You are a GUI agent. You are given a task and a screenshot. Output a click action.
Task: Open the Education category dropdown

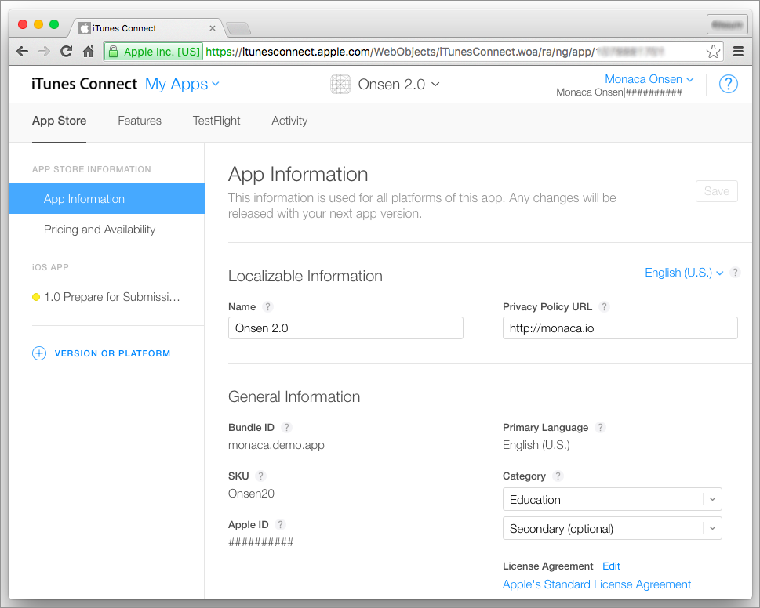click(x=613, y=499)
